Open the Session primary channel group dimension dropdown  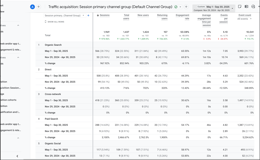(64, 15)
